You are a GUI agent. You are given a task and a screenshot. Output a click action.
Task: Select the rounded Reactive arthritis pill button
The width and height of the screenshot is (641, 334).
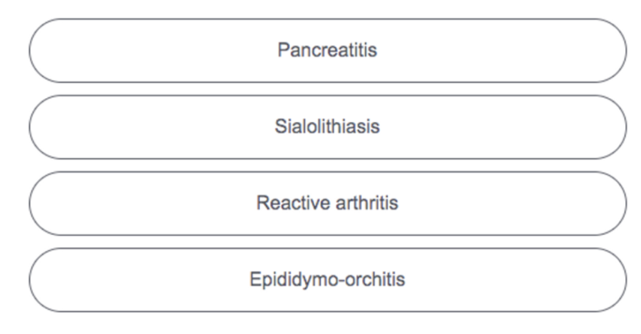pos(327,203)
